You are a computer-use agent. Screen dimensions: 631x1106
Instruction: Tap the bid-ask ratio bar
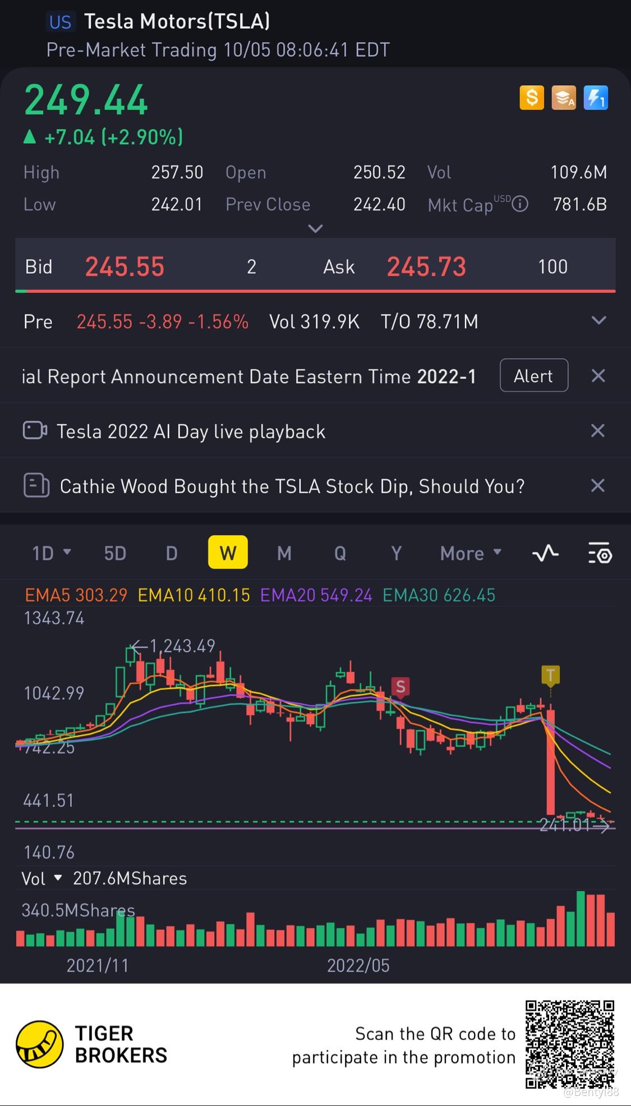315,291
